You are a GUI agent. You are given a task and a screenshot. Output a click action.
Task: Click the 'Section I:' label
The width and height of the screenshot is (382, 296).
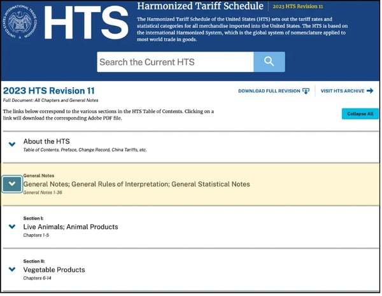[x=33, y=218]
